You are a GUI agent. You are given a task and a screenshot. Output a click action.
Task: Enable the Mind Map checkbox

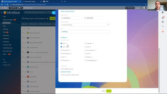61,60
